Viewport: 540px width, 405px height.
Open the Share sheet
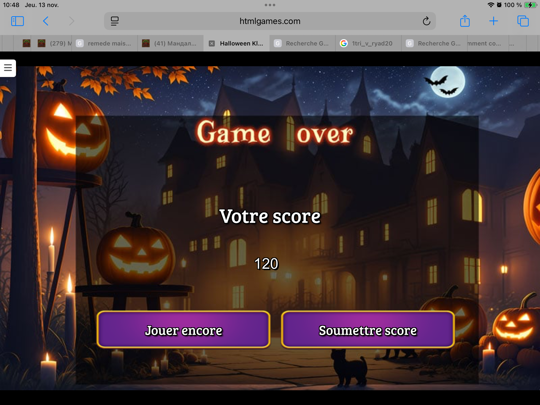465,21
